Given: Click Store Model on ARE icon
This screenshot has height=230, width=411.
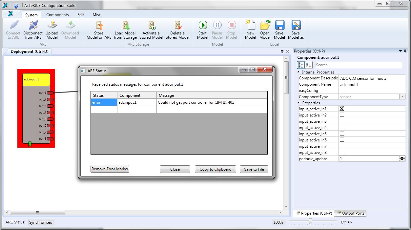Looking at the screenshot, I should (x=99, y=25).
